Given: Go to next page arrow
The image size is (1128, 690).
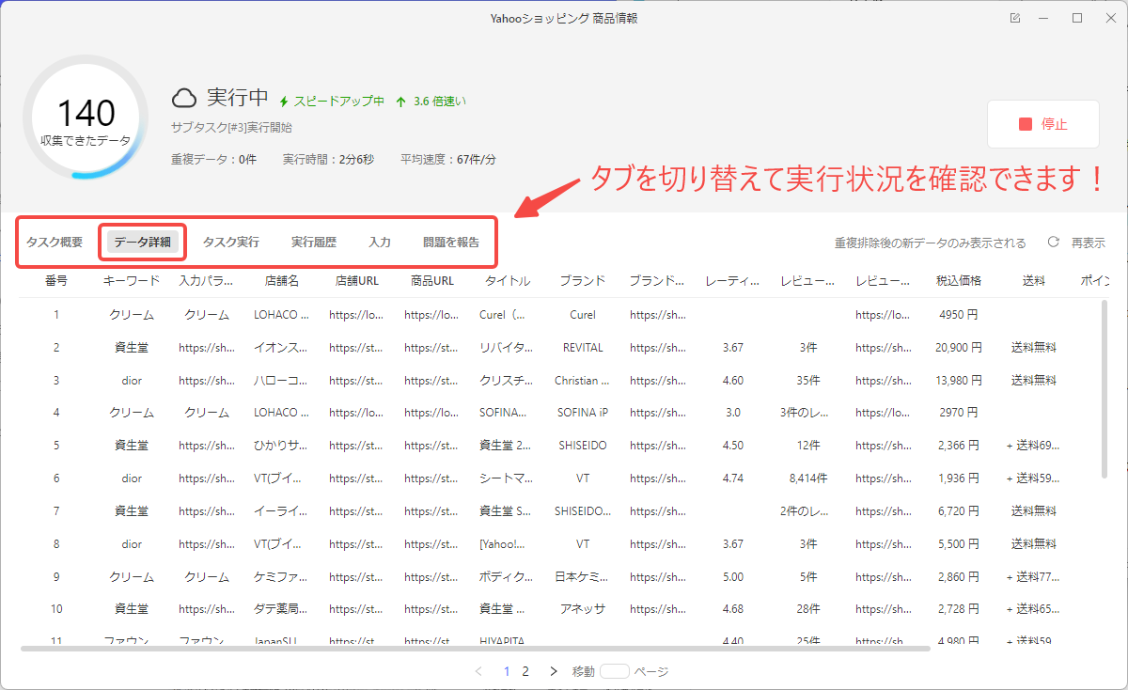Looking at the screenshot, I should pyautogui.click(x=554, y=671).
